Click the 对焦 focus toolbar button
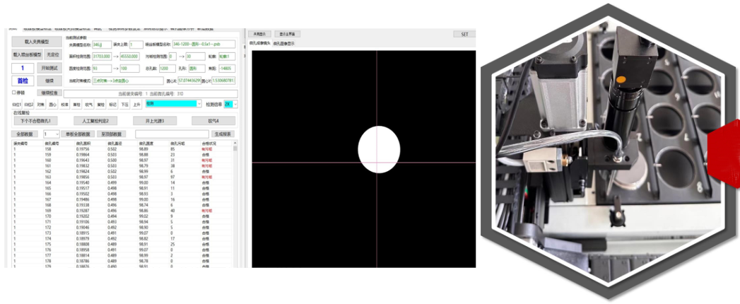Viewport: 740px width, 304px height. click(x=41, y=104)
